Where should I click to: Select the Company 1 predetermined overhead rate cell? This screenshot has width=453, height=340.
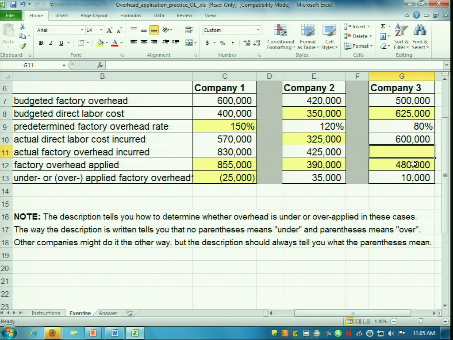pyautogui.click(x=224, y=127)
